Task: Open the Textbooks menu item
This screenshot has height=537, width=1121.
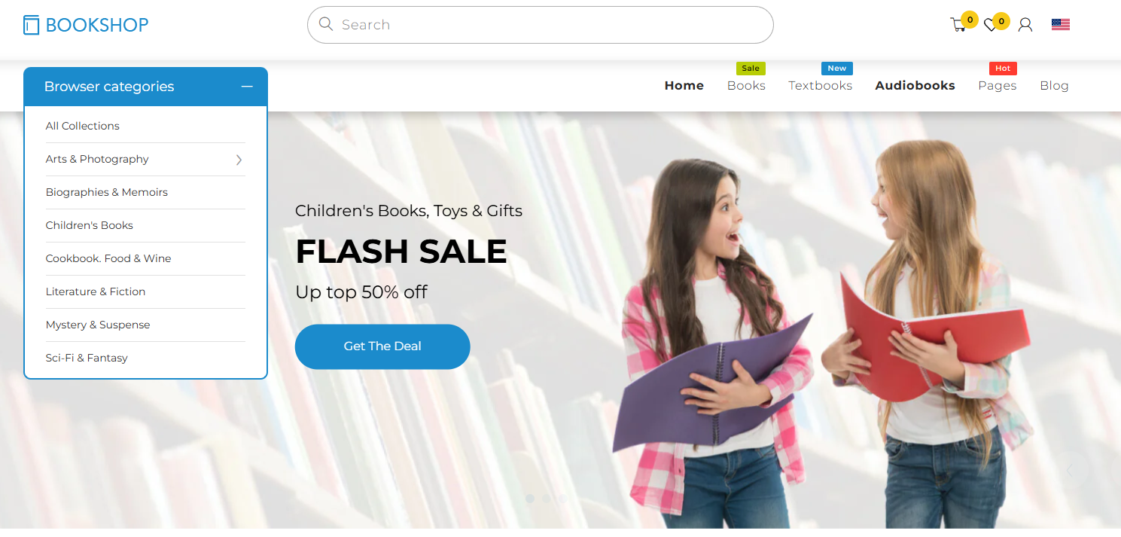Action: [x=820, y=86]
